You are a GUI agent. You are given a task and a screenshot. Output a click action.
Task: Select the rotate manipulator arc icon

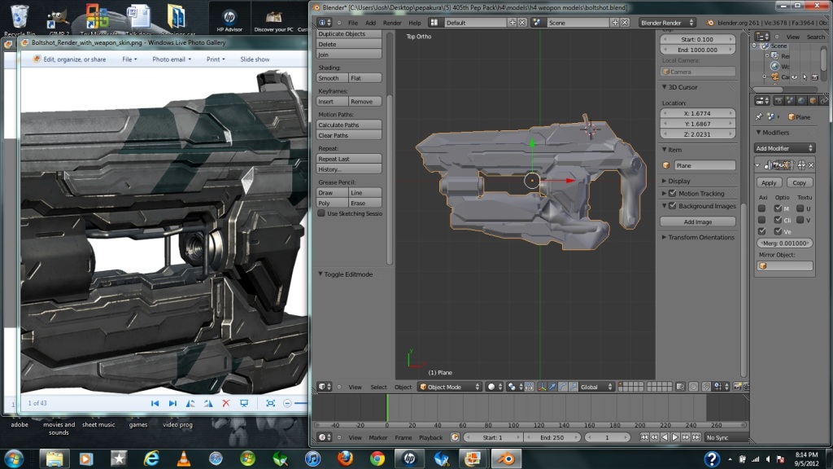click(x=563, y=387)
